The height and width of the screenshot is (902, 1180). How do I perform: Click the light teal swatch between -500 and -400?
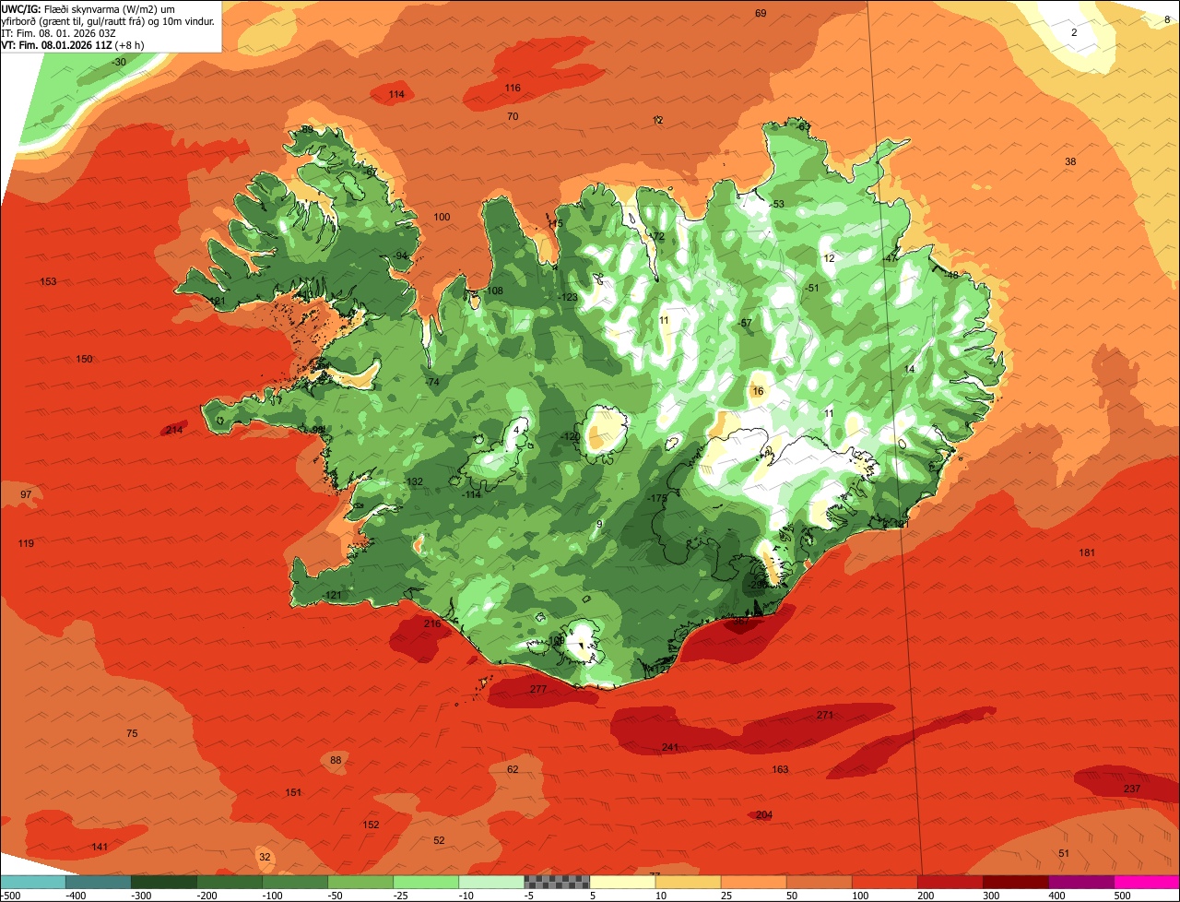pyautogui.click(x=32, y=883)
